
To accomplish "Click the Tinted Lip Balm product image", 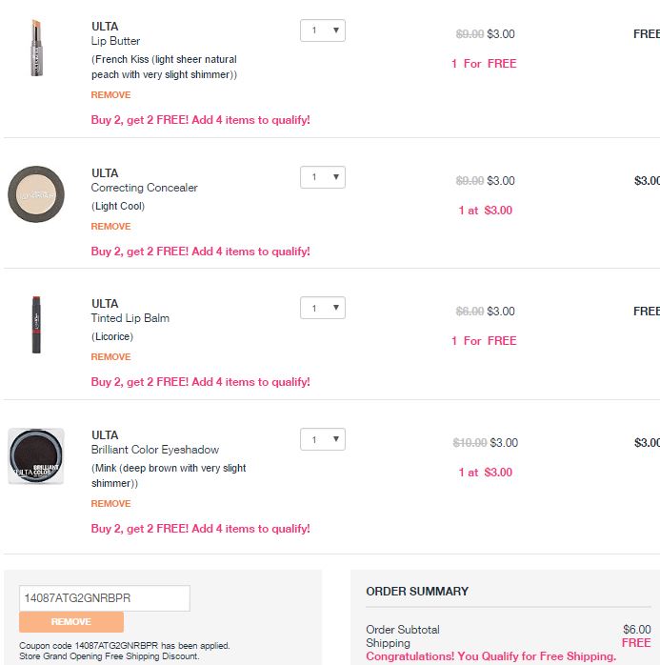I will coord(36,325).
